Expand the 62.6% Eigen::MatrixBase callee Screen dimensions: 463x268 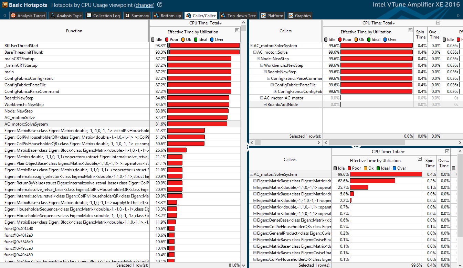click(x=255, y=181)
